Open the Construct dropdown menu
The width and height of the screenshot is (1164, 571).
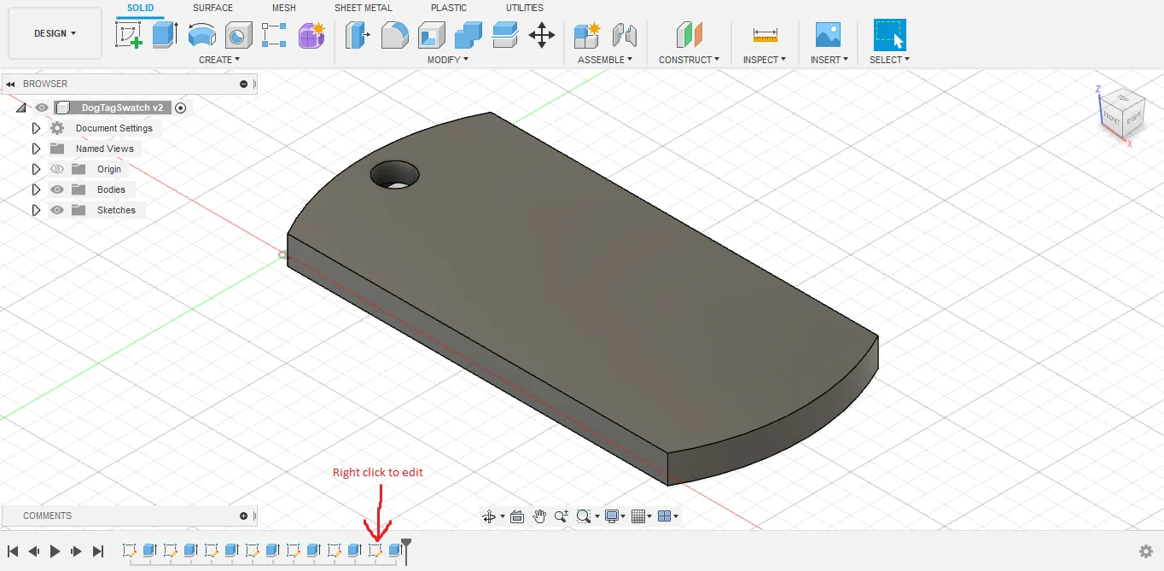(690, 59)
